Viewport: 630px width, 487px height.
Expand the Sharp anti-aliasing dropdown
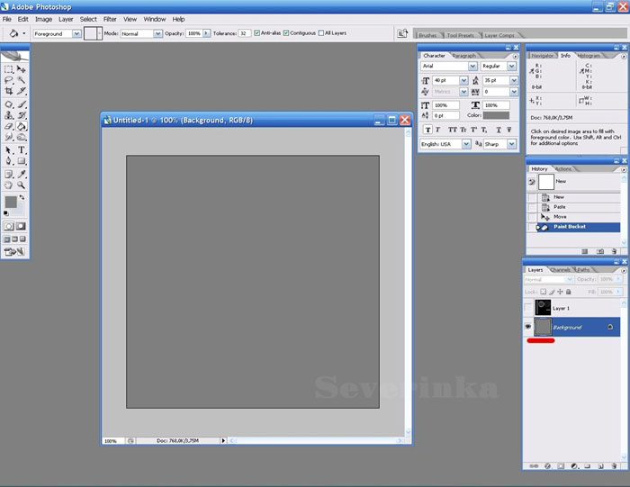513,144
